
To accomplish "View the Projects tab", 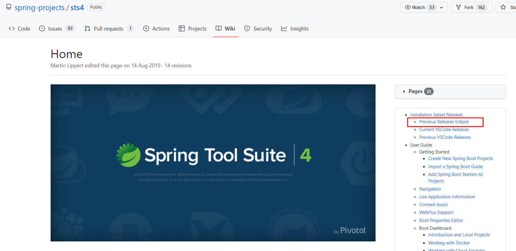I will point(193,28).
